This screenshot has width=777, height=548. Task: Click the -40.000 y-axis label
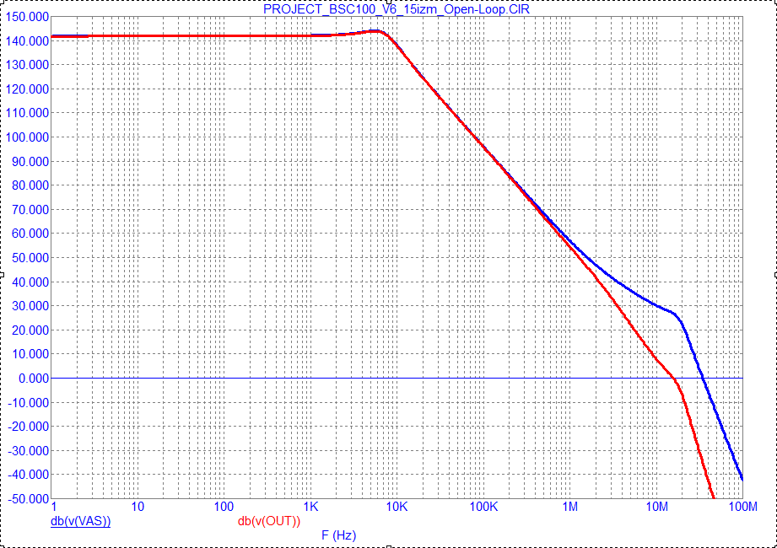(x=28, y=475)
